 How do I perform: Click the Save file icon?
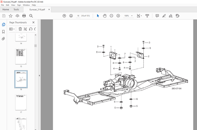click(x=4, y=16)
